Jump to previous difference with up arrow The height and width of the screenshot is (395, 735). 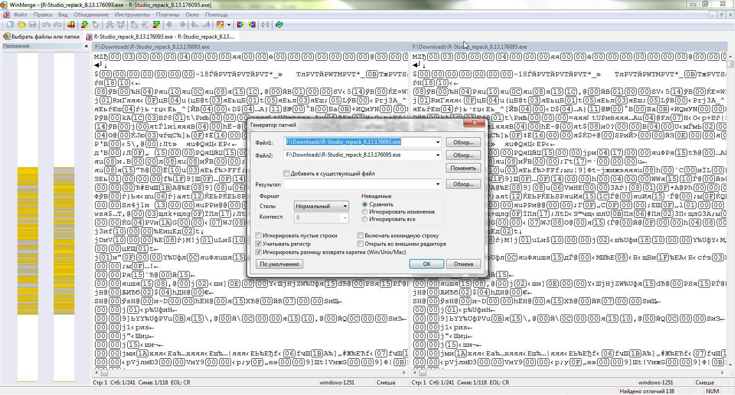(x=96, y=25)
